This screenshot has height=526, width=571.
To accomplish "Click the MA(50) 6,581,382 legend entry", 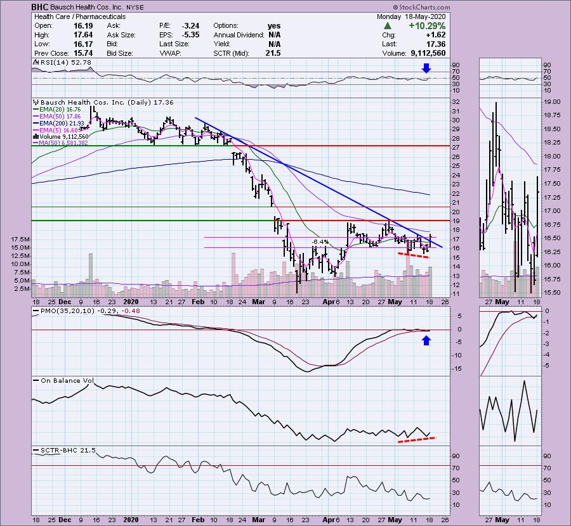I will click(63, 143).
